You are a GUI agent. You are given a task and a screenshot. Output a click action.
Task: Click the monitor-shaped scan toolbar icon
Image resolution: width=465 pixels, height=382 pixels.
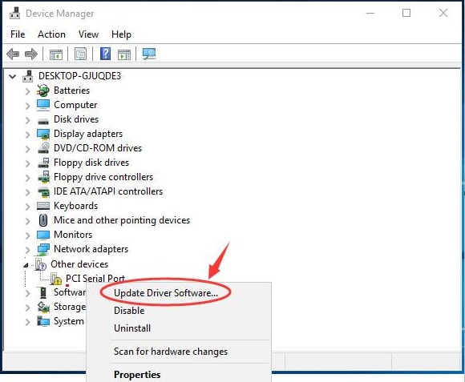pos(149,54)
